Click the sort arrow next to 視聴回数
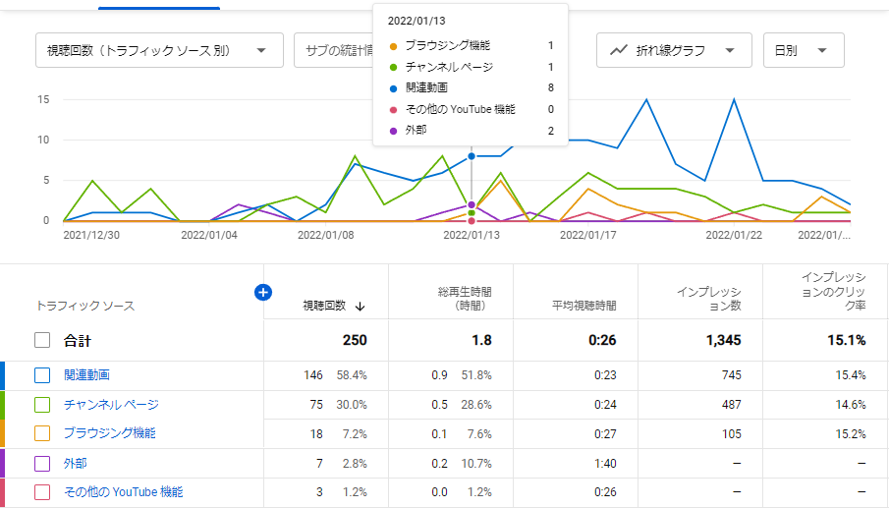This screenshot has width=889, height=508. click(x=361, y=306)
